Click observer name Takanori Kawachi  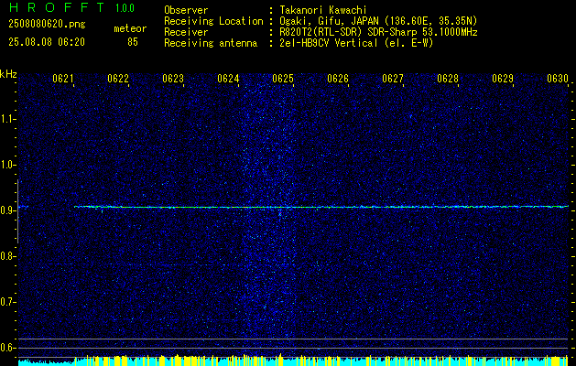[x=323, y=10]
